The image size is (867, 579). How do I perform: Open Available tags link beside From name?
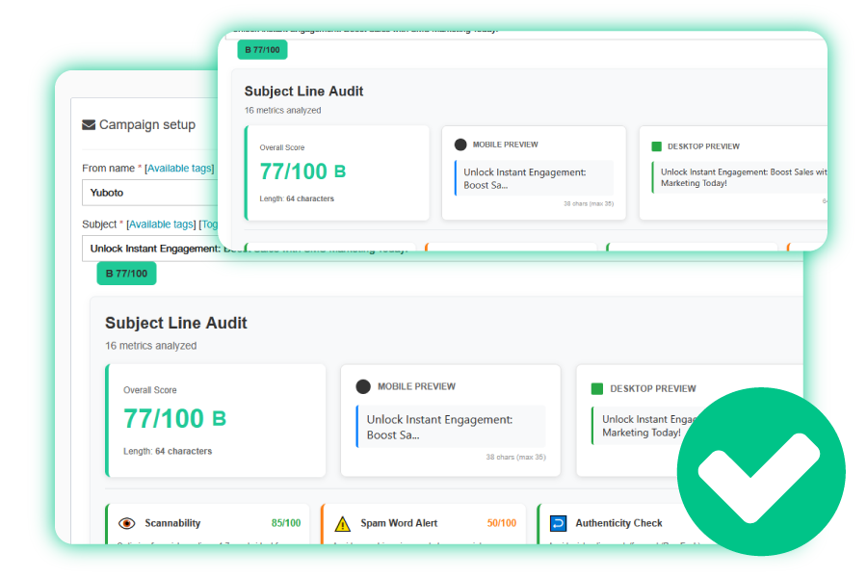(x=178, y=169)
